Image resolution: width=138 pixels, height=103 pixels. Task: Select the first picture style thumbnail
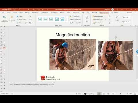point(40,19)
